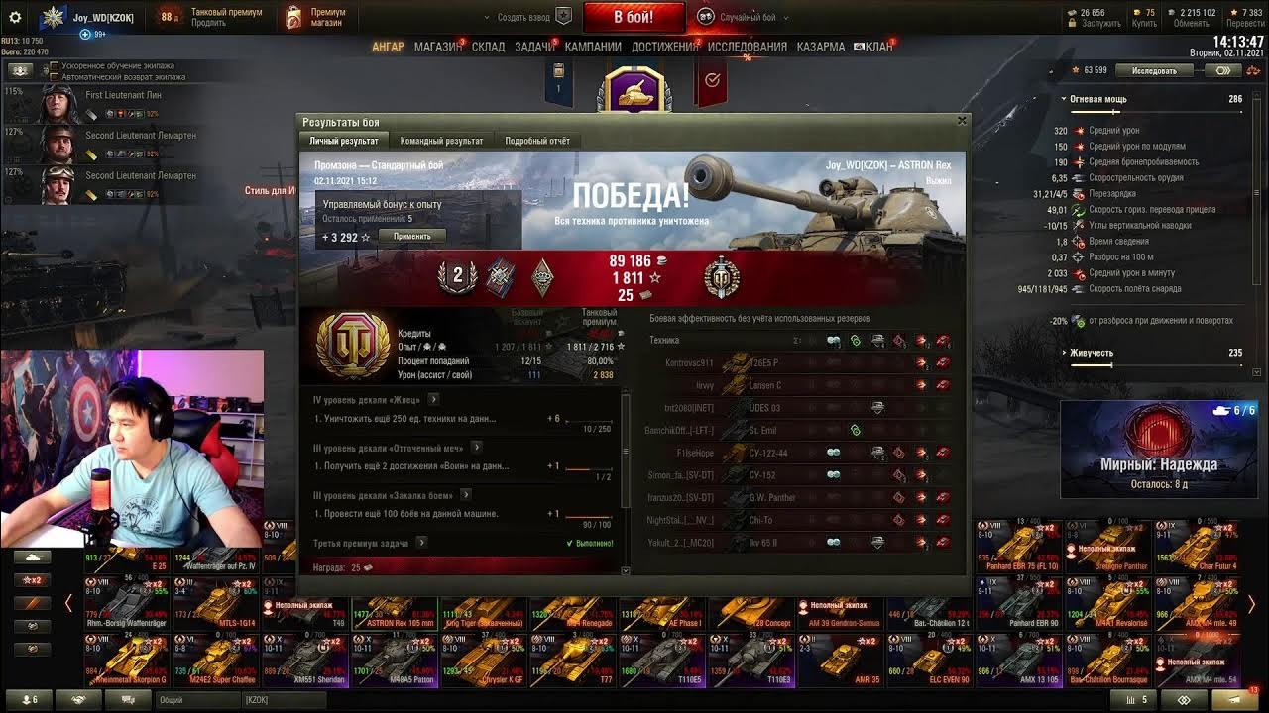This screenshot has height=713, width=1269.
Task: Open the МАГАЗИН menu
Action: pyautogui.click(x=437, y=47)
